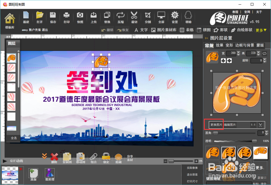Click the 打开 open folder icon
The height and width of the screenshot is (185, 271).
click(40, 17)
